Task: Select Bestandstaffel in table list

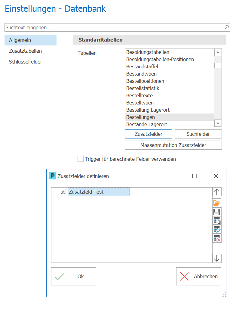Action: [170, 67]
